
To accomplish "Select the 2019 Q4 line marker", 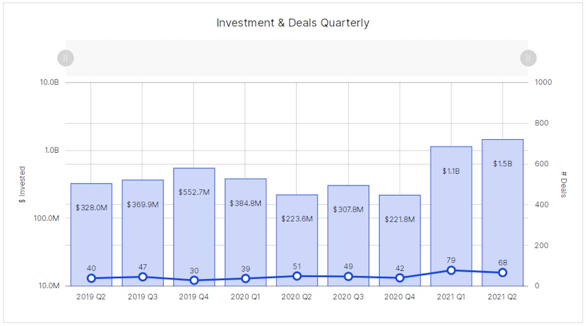I will 194,280.
